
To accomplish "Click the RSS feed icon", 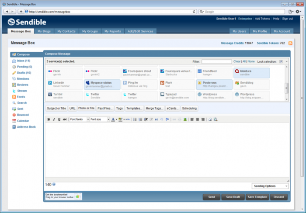I will coord(290,43).
